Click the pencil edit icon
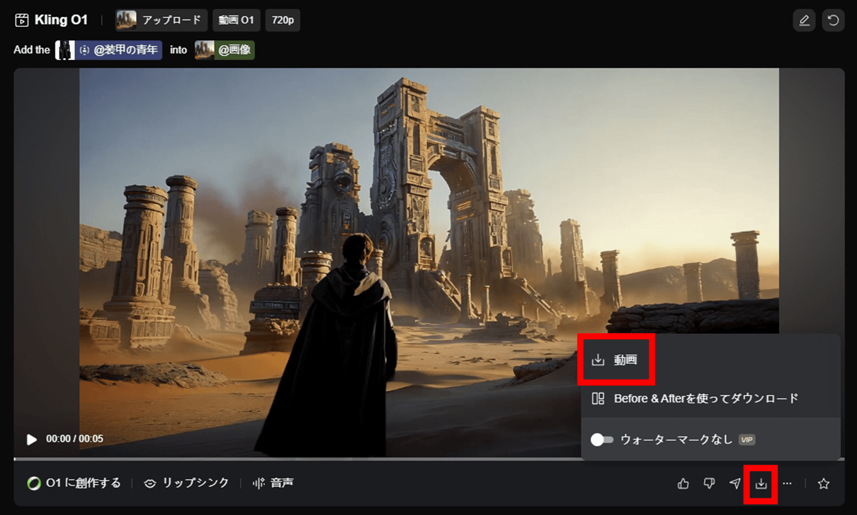The height and width of the screenshot is (515, 857). click(x=804, y=20)
